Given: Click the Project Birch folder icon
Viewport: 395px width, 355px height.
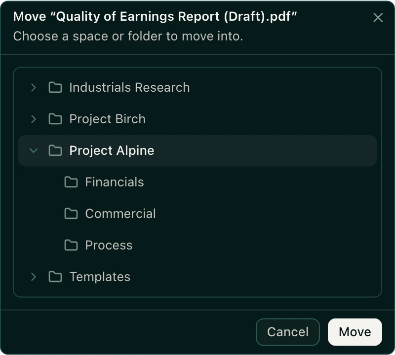Looking at the screenshot, I should coord(55,119).
